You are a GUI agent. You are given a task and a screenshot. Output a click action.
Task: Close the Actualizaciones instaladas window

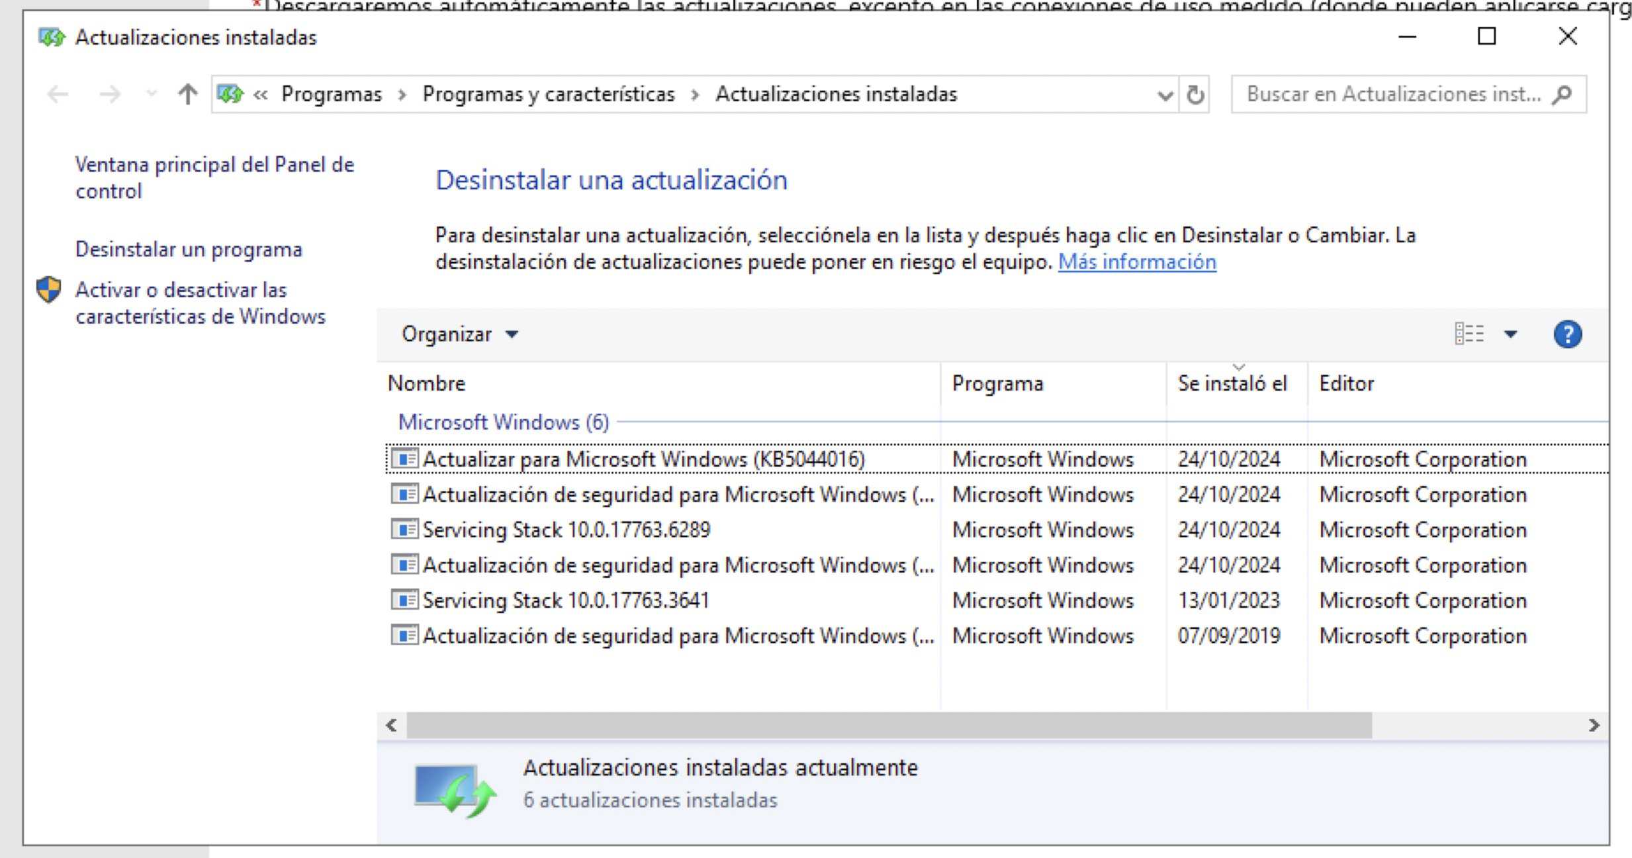(x=1568, y=36)
